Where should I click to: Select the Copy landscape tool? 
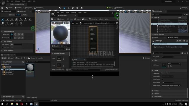tap(21, 24)
